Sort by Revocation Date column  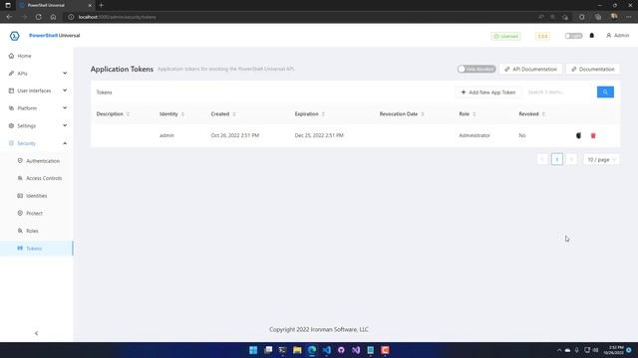click(402, 114)
